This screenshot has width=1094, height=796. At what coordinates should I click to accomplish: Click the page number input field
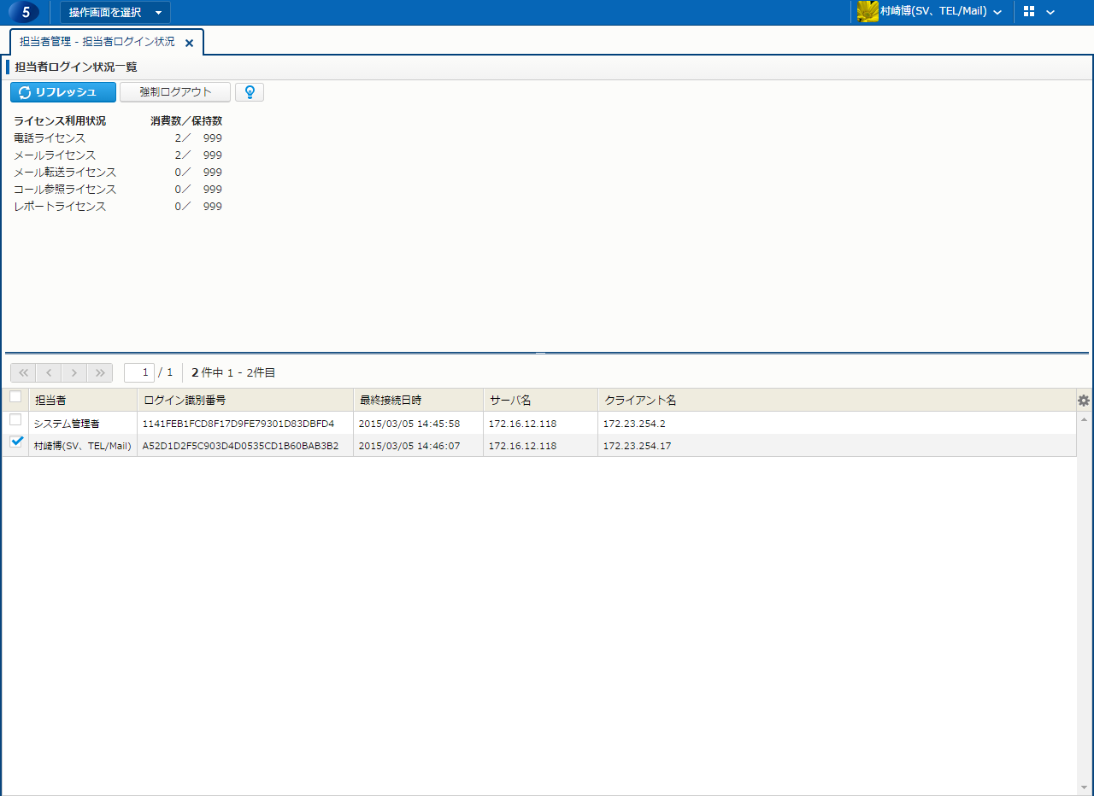139,372
